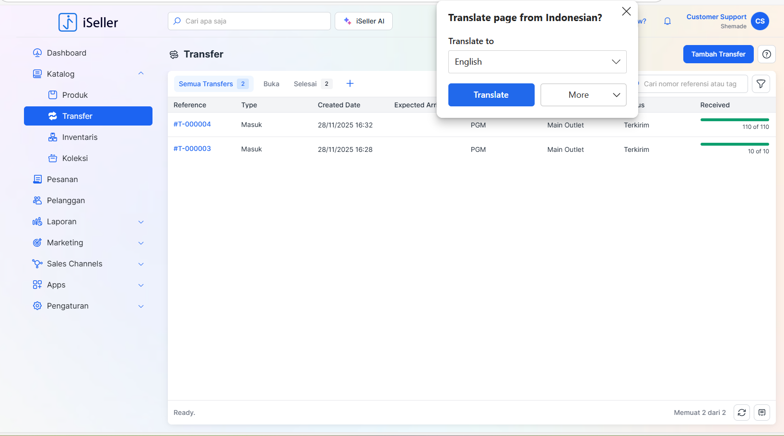Click the CS user avatar
This screenshot has height=436, width=784.
pyautogui.click(x=760, y=21)
